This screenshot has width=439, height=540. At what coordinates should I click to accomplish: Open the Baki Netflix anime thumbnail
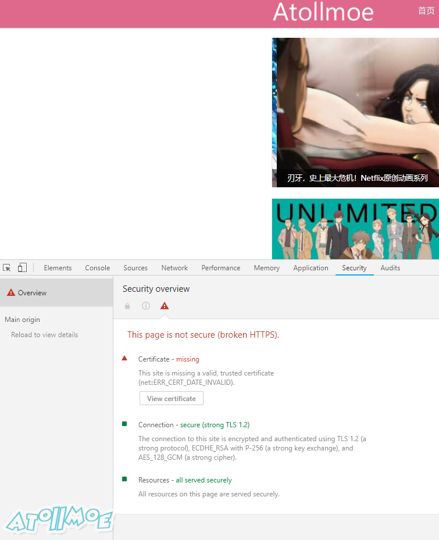tap(355, 112)
